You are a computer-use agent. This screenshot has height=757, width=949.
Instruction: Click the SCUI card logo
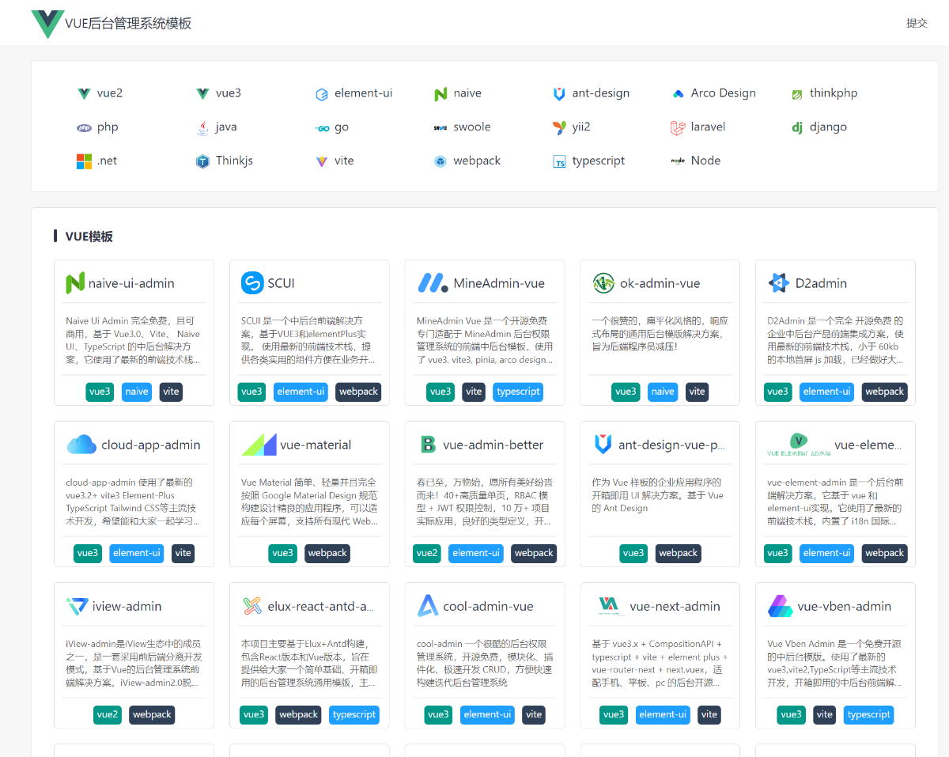pyautogui.click(x=252, y=282)
